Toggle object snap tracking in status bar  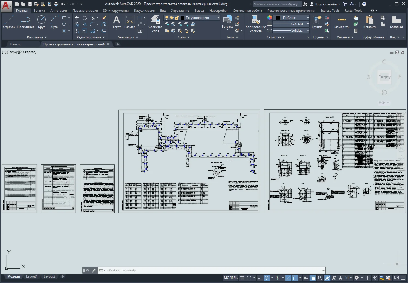point(288,278)
